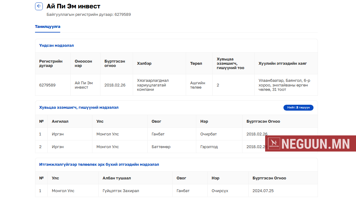
Task: Click the back arrow icon
Action: [x=39, y=7]
